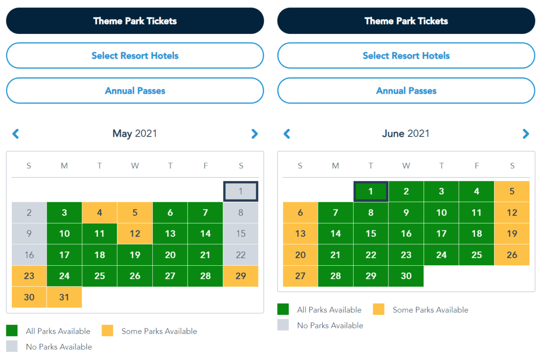Pick May 1 on the calendar
This screenshot has height=361, width=544.
pyautogui.click(x=241, y=191)
